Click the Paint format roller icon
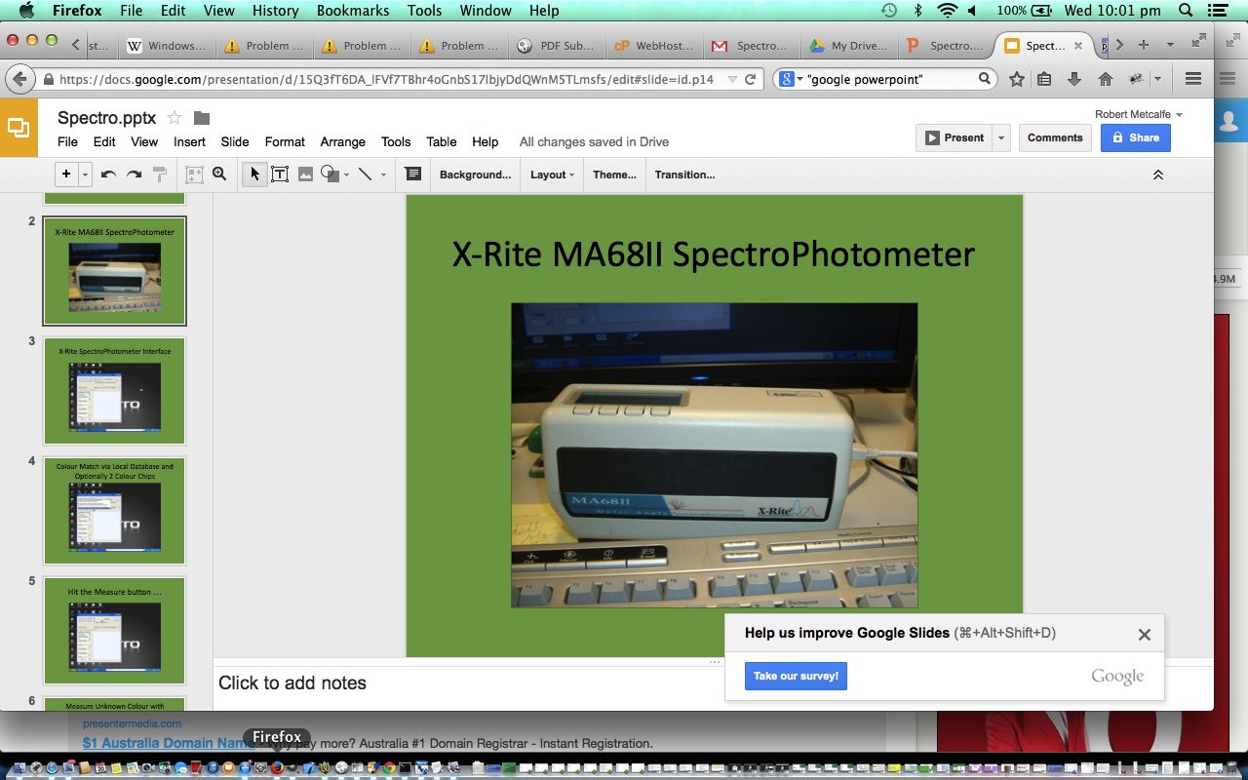 point(160,175)
